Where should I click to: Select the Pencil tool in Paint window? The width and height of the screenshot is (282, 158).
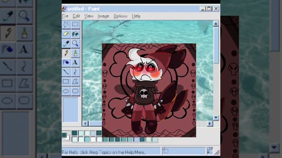(66, 53)
